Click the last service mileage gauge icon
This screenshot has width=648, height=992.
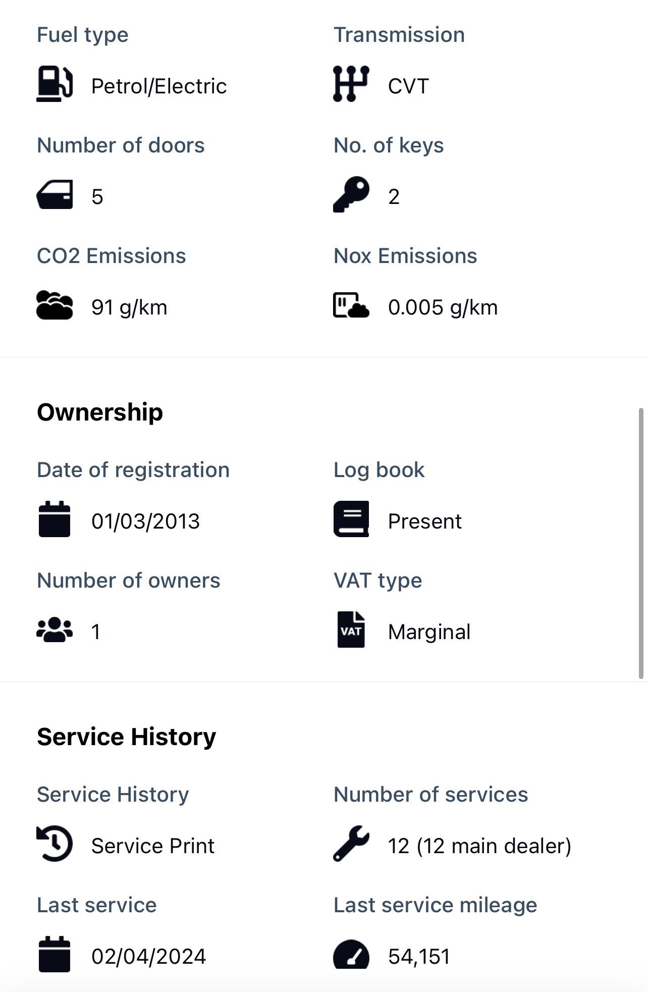tap(351, 954)
